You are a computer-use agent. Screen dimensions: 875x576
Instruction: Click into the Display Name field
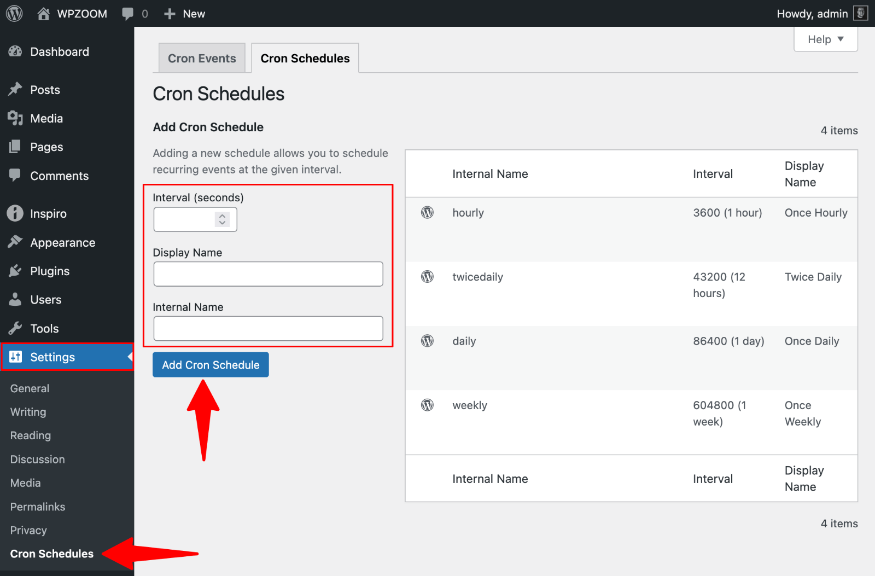268,274
